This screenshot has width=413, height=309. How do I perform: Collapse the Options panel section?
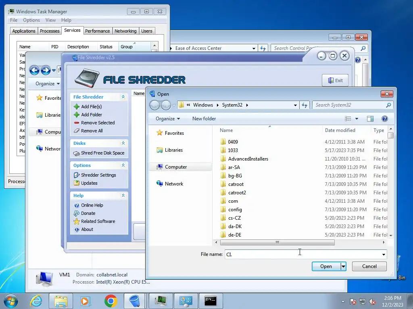[x=123, y=165]
